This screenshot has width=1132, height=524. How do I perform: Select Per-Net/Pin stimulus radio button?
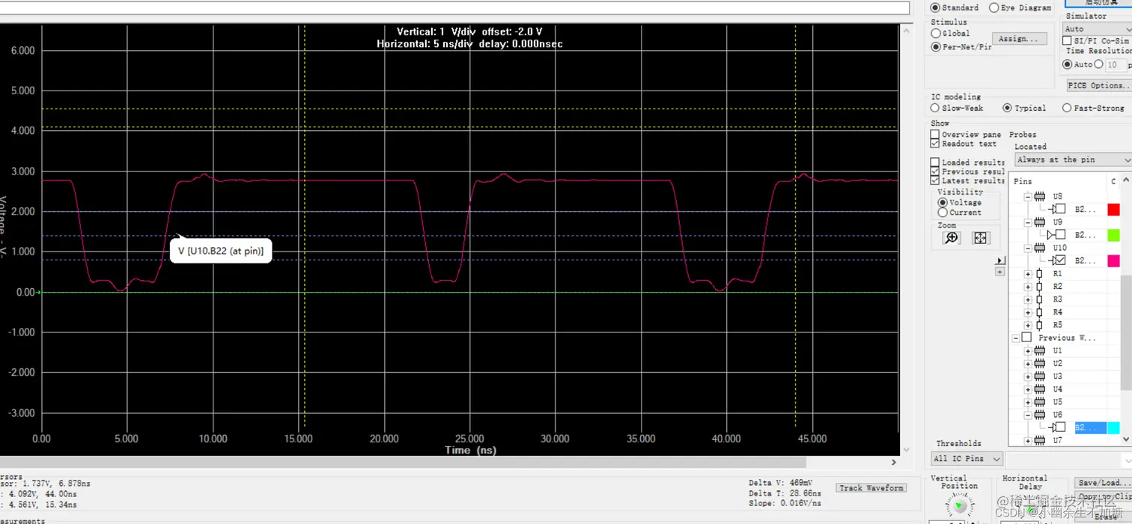point(936,47)
